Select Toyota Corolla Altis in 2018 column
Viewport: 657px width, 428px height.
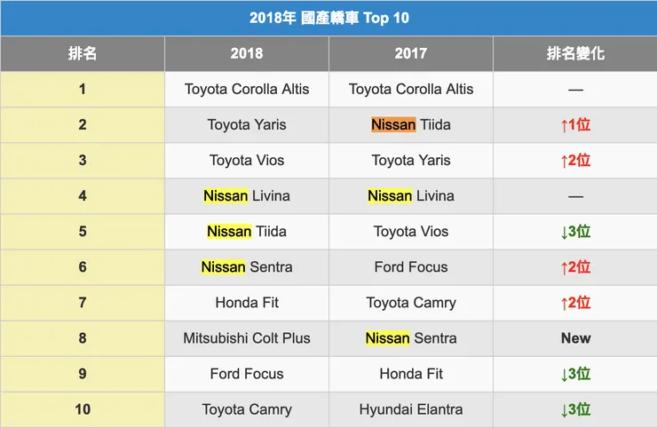[247, 89]
